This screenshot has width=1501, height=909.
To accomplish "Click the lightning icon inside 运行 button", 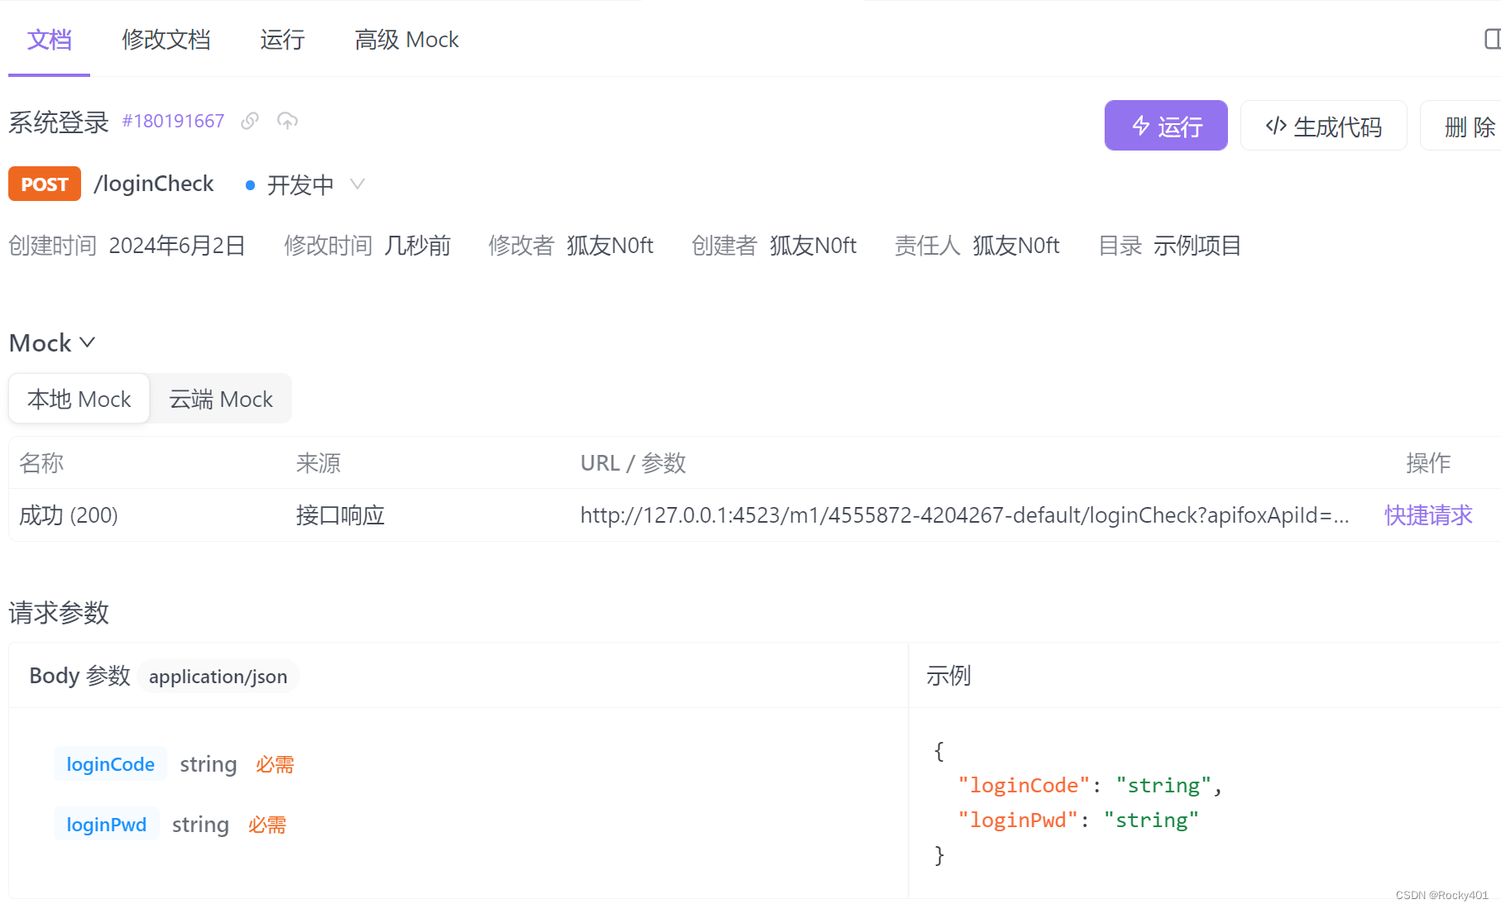I will pos(1141,126).
